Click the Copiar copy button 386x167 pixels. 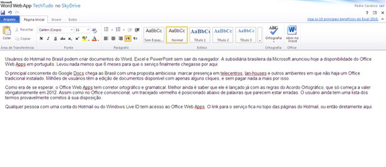(23, 39)
